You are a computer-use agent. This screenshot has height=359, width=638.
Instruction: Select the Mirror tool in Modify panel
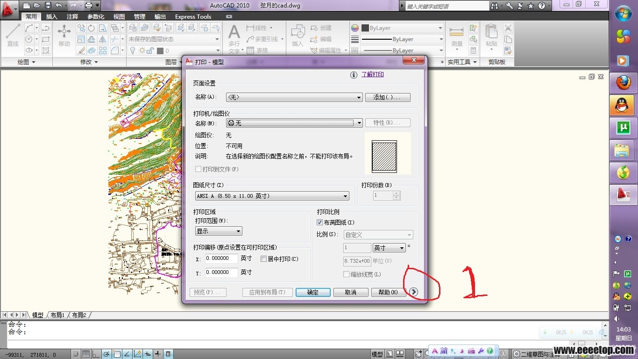point(103,40)
